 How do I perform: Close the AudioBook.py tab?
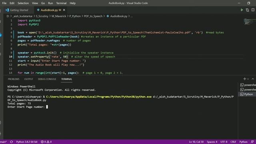tap(64, 10)
